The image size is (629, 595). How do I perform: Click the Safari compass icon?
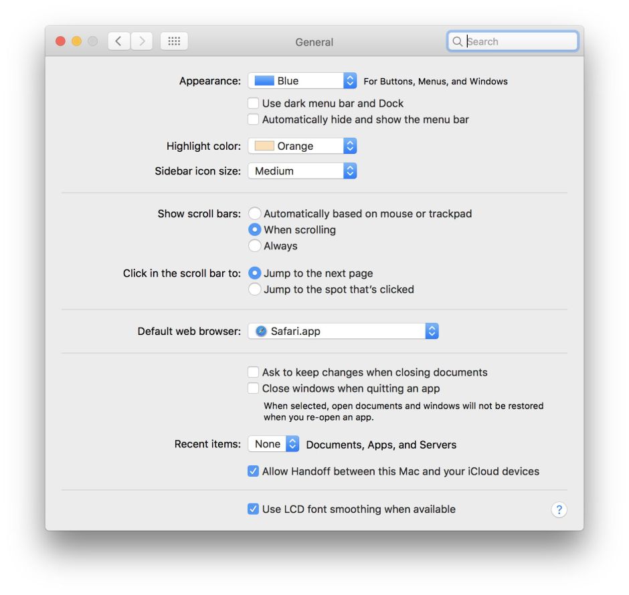click(261, 332)
